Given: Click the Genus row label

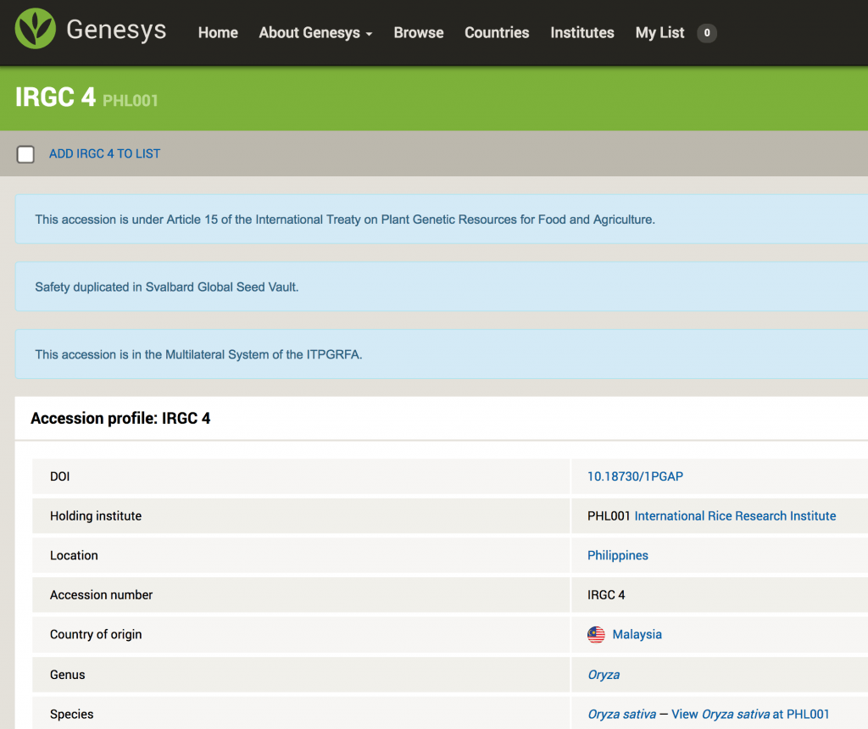Looking at the screenshot, I should click(68, 675).
